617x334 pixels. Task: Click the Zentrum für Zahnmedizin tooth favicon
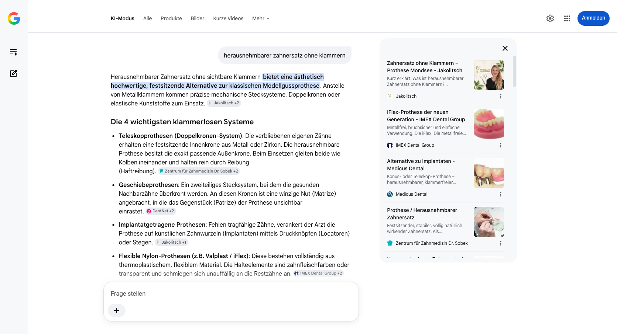click(x=390, y=243)
